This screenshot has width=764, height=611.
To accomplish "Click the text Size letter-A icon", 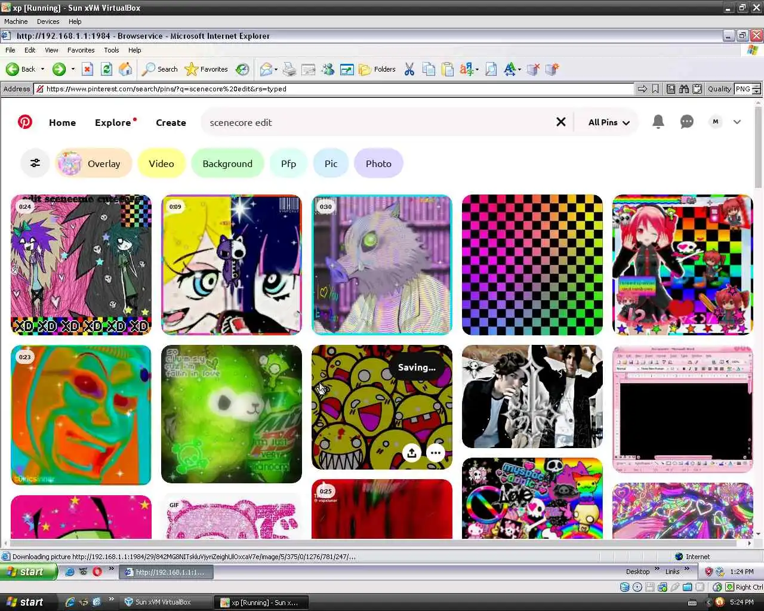I will point(510,69).
